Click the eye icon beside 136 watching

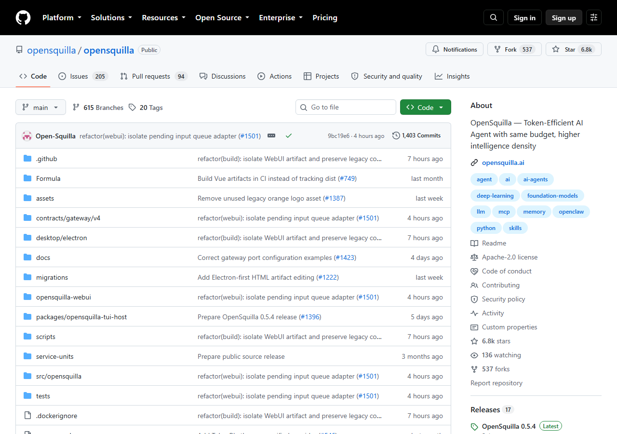click(474, 355)
